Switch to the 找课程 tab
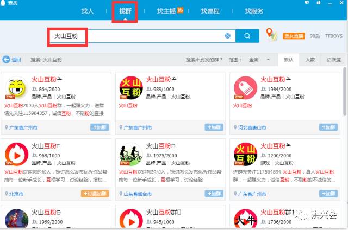Image resolution: width=348 pixels, height=230 pixels. pyautogui.click(x=210, y=11)
